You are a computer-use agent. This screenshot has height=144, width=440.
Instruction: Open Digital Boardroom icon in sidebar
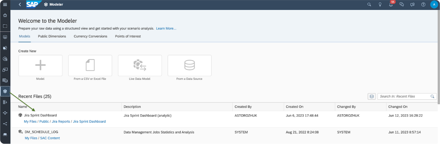point(5,70)
